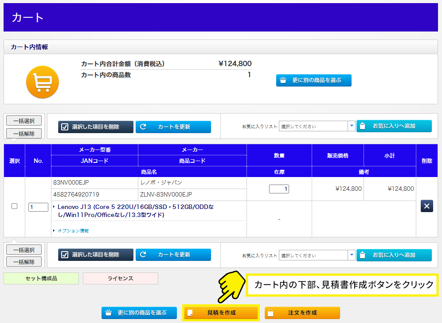
Task: Click top カートを更新 refresh button
Action: 173,127
